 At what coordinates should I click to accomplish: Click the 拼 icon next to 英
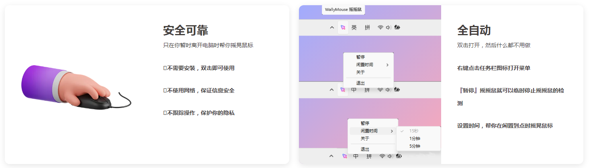pos(367,28)
